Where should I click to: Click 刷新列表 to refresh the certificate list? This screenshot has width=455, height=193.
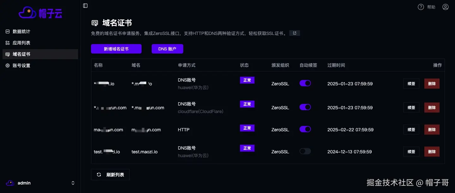110,174
